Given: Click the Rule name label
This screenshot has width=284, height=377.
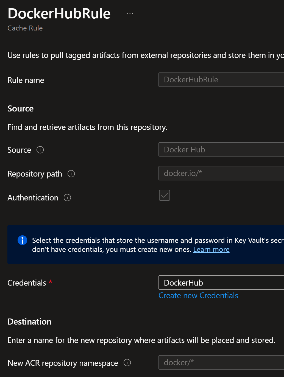Looking at the screenshot, I should click(x=26, y=80).
